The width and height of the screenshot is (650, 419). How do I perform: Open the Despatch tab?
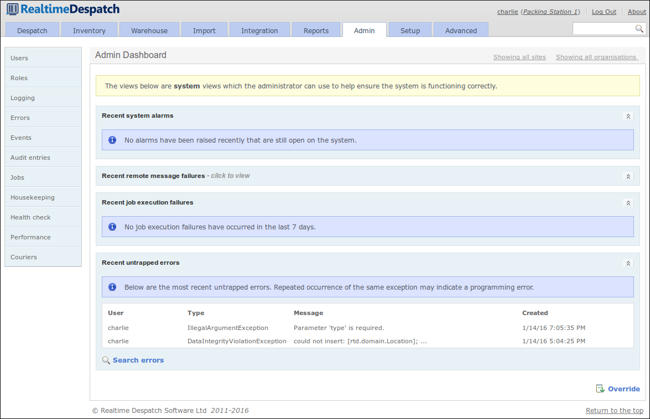click(x=32, y=30)
